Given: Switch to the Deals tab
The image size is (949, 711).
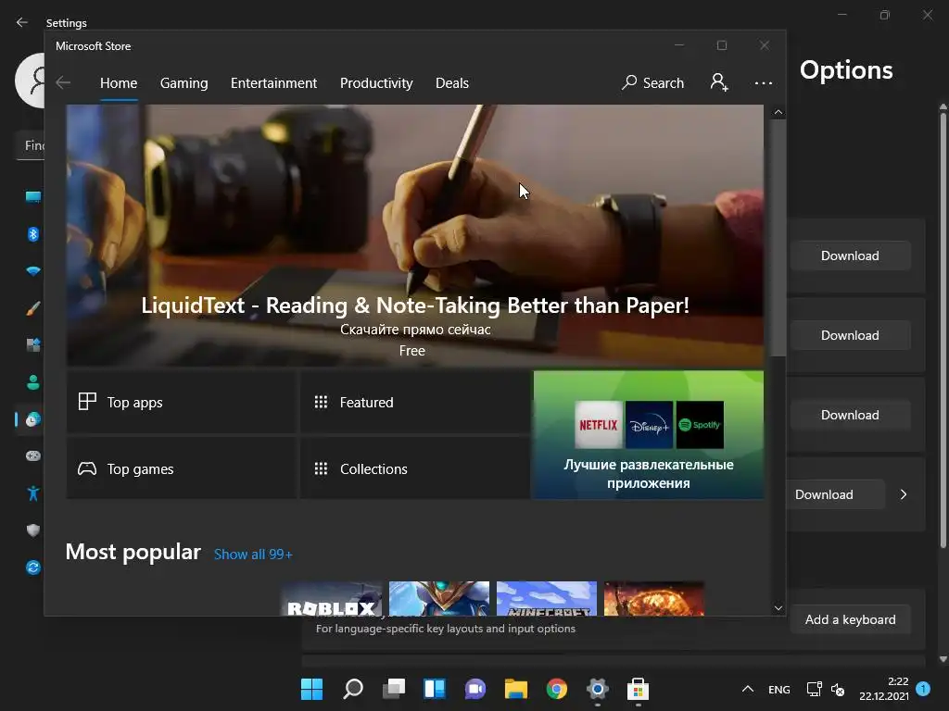Looking at the screenshot, I should (452, 82).
